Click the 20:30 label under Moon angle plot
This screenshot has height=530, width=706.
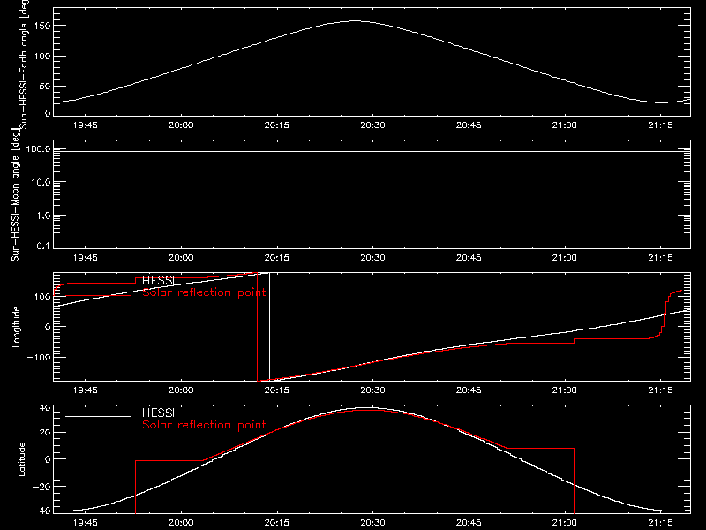pos(372,258)
